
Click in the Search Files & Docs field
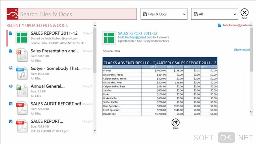pyautogui.click(x=77, y=14)
